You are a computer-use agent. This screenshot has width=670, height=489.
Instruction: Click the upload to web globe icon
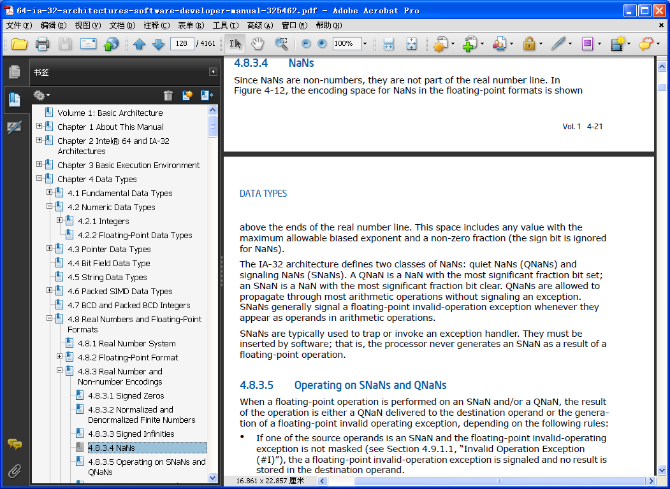point(111,44)
